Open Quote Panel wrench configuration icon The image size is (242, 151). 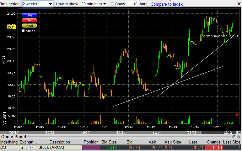coord(234,137)
